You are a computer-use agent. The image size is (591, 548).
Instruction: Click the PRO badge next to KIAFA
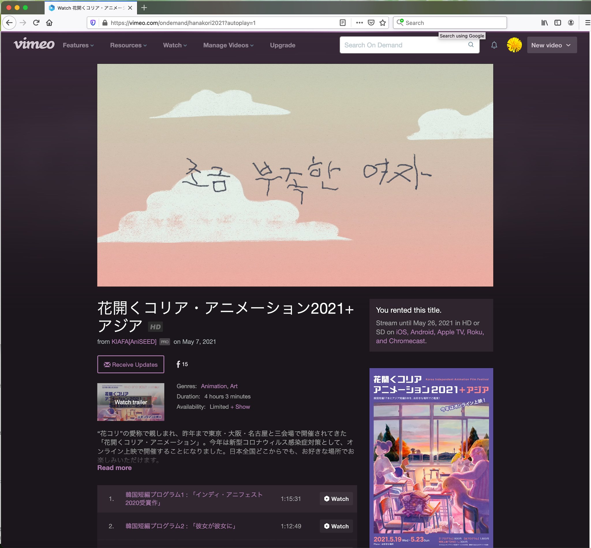tap(164, 342)
